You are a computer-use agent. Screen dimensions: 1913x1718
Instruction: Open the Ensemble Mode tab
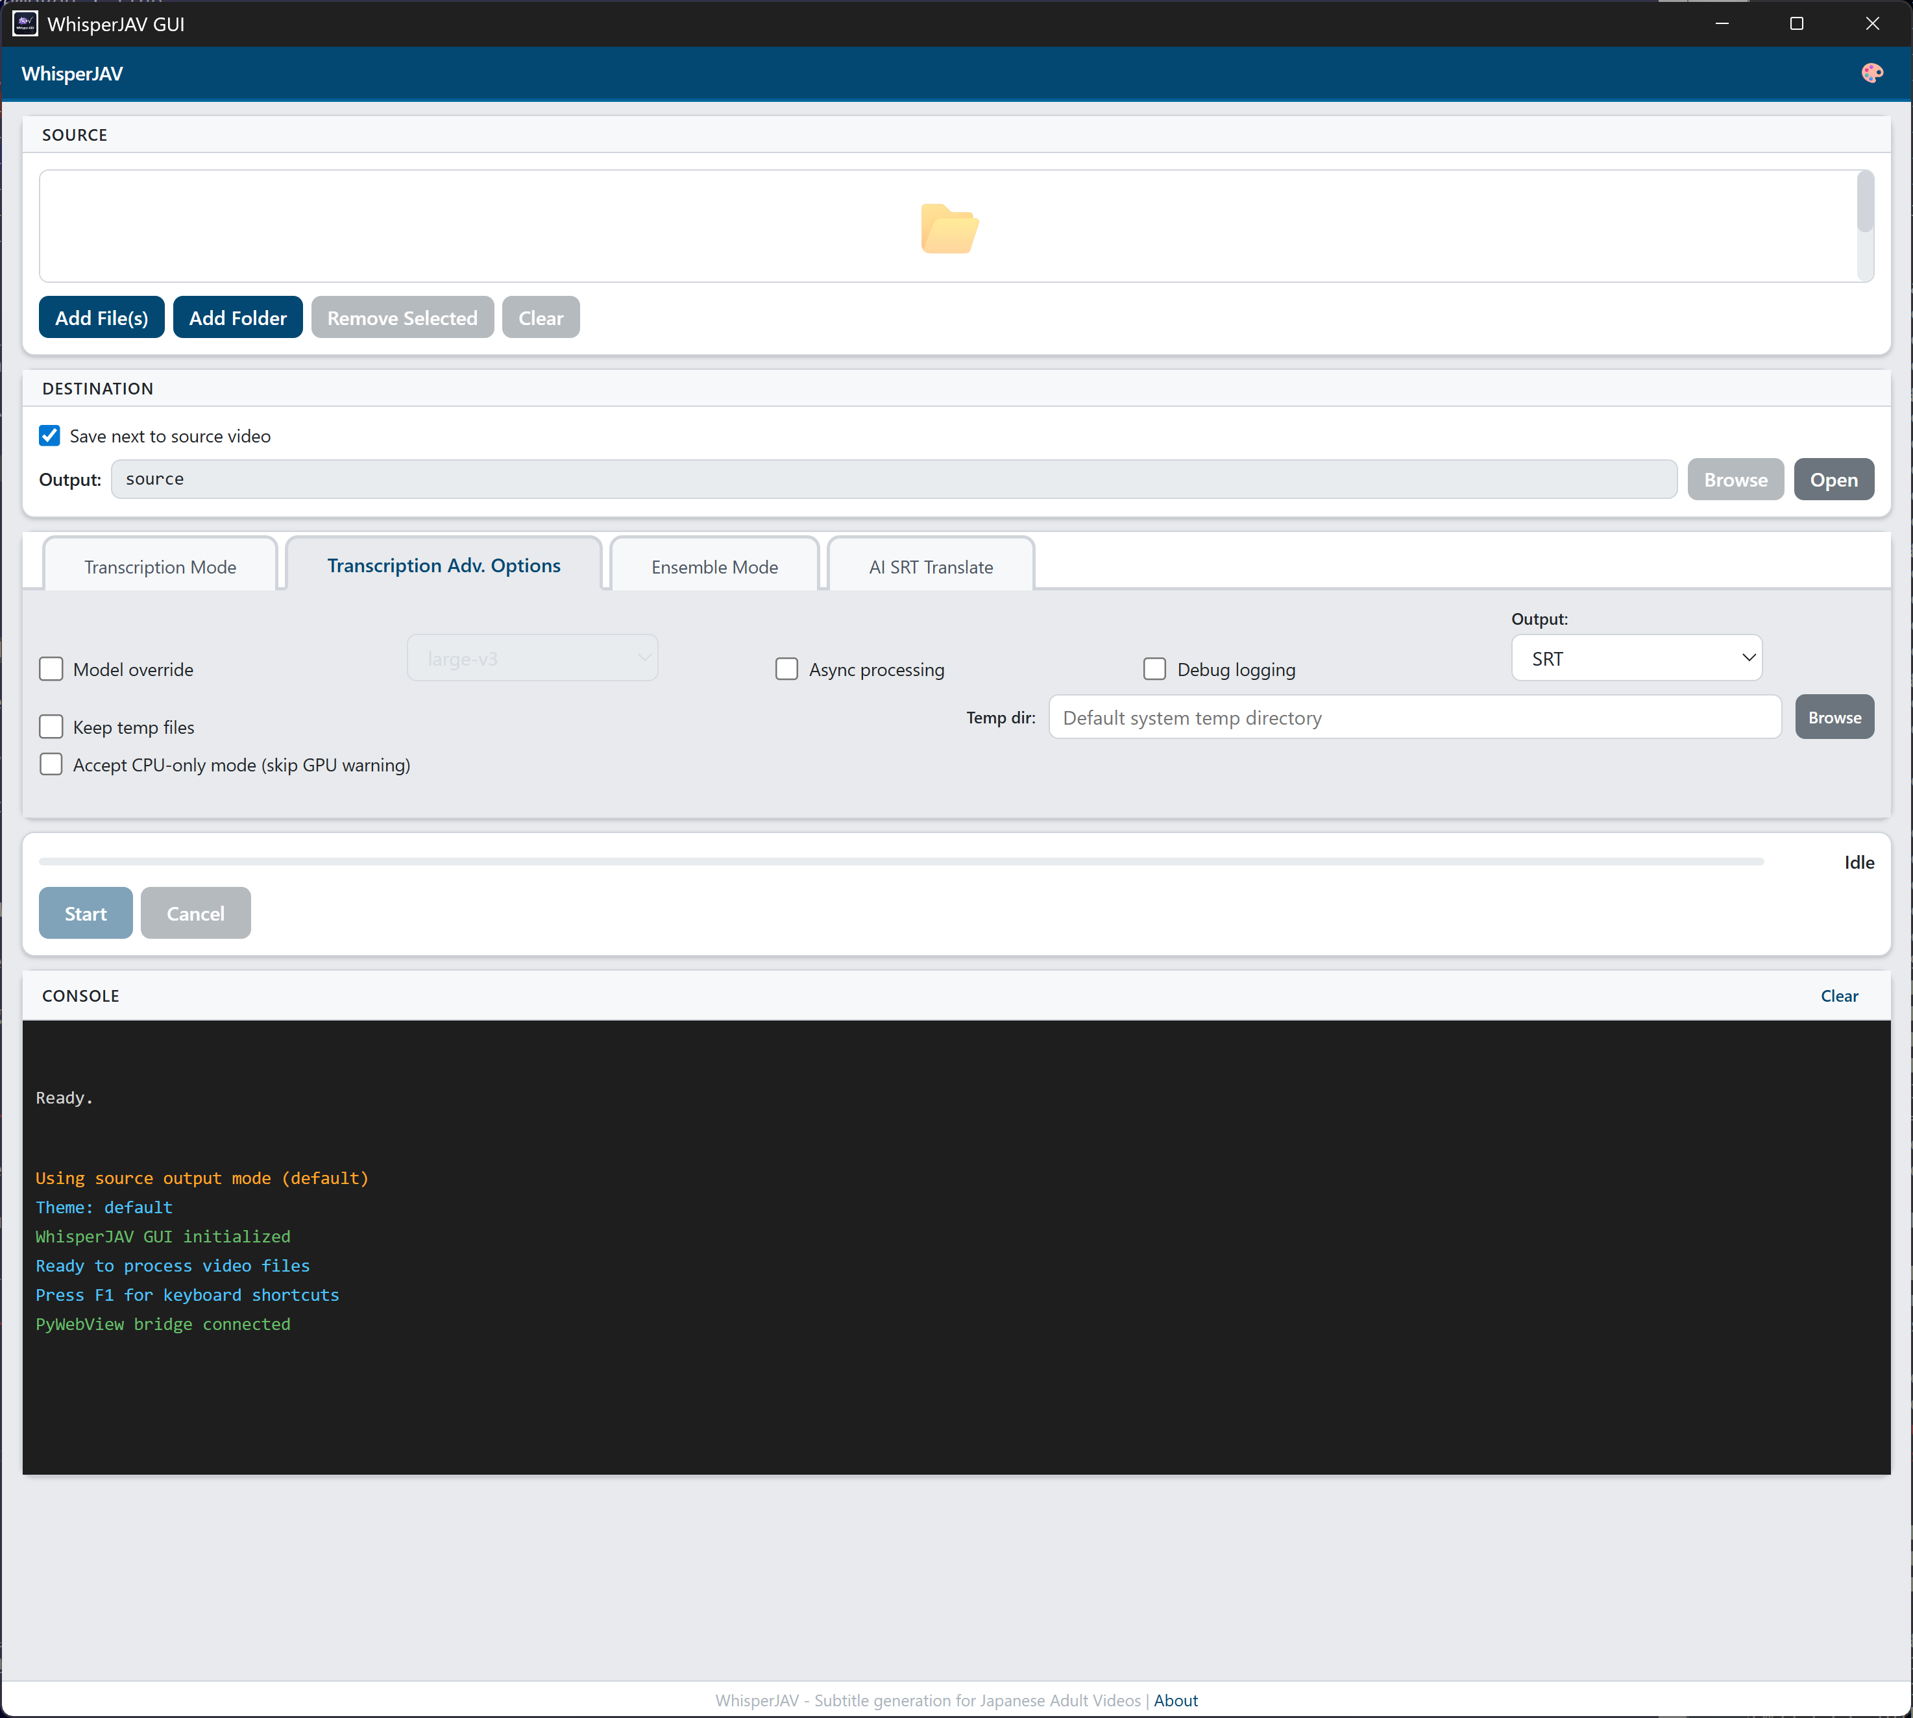tap(714, 566)
